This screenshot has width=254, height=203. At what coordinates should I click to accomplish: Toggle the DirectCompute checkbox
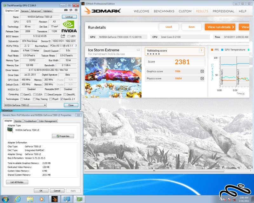[46, 95]
